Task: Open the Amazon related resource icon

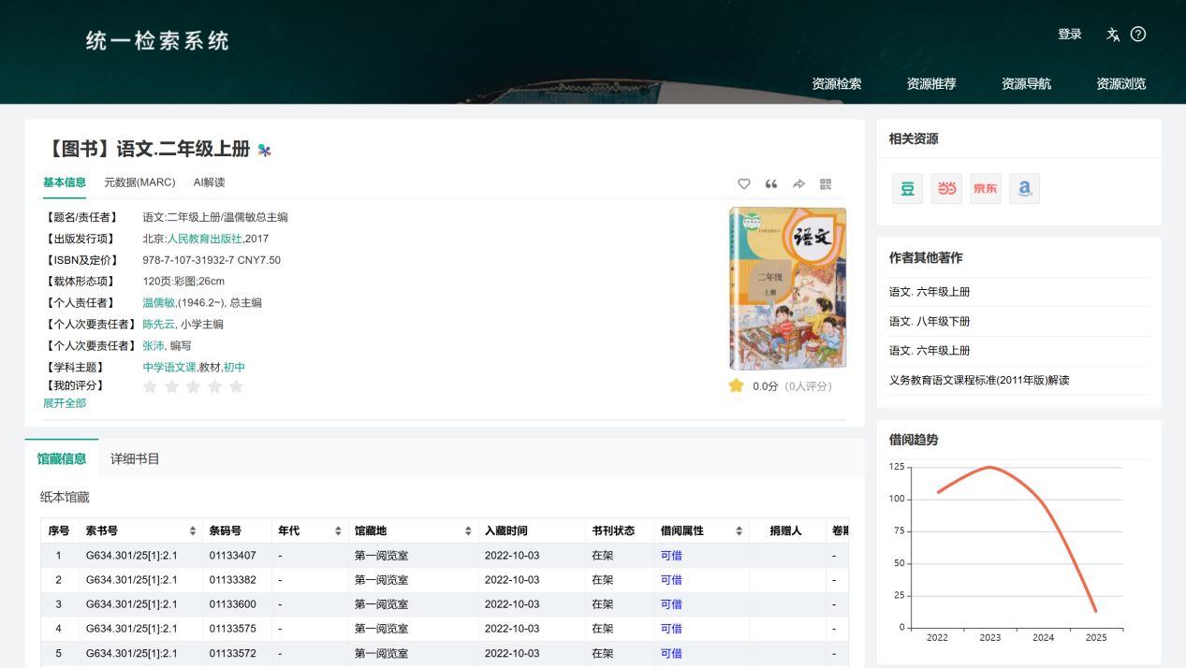Action: [x=1025, y=189]
